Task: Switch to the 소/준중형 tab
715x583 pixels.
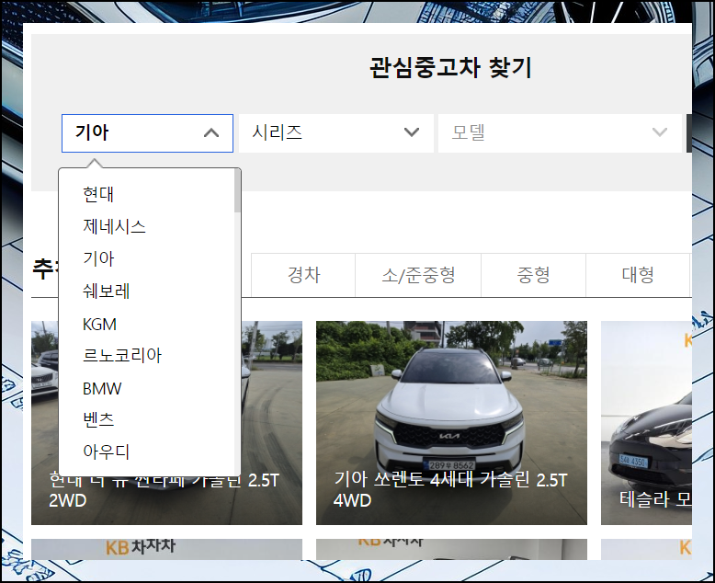Action: [418, 275]
